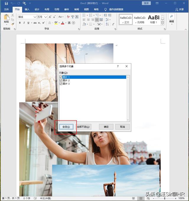The width and height of the screenshot is (189, 201).
Task: Toggle checkbox for 图片 3
Action: 61,84
